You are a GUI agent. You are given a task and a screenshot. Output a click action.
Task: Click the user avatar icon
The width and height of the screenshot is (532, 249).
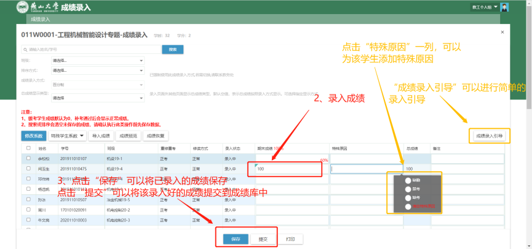point(505,7)
